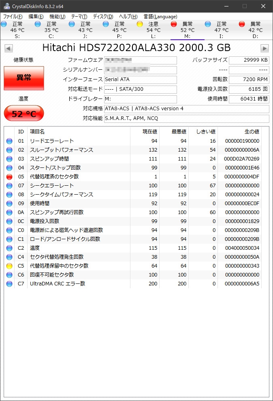The width and height of the screenshot is (273, 401).
Task: Click the CrystalDiskInfo title bar app icon
Action: pyautogui.click(x=6, y=6)
